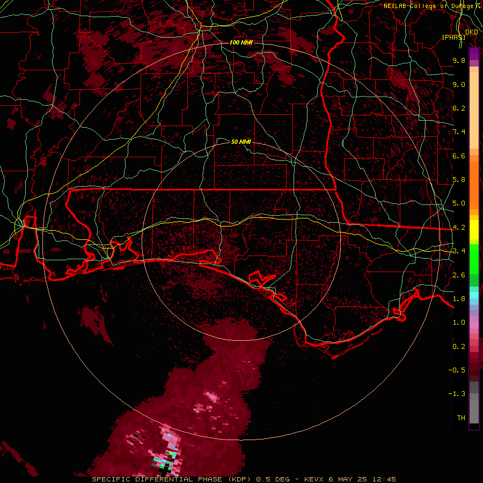Viewport: 483px width, 483px height.
Task: Click the DKD label above the scale
Action: (472, 32)
